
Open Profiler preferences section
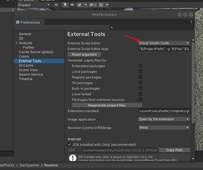[x=28, y=47]
